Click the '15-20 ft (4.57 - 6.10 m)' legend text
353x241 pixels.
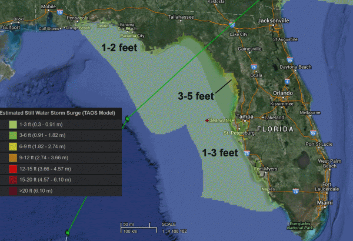[x=45, y=179]
